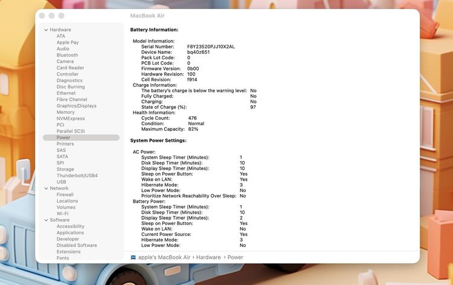Select Printers in the sidebar

65,144
